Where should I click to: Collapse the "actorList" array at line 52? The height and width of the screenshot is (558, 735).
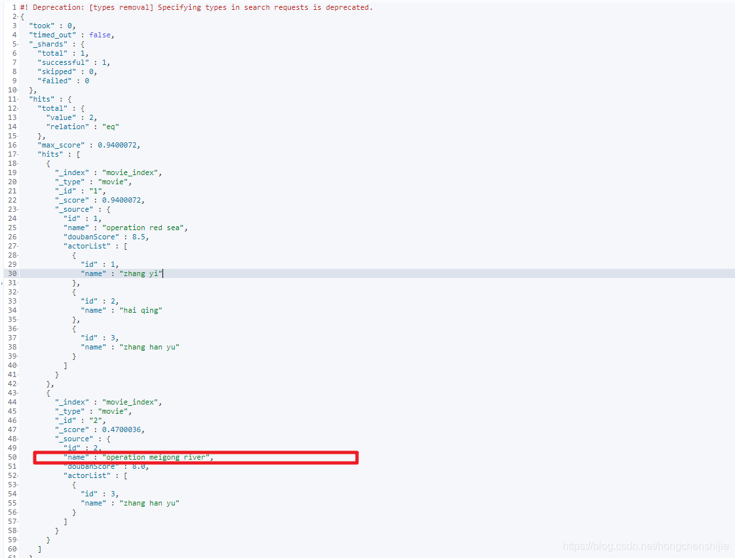[x=18, y=475]
